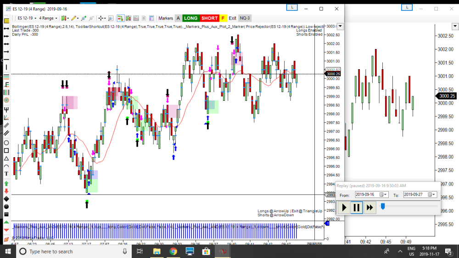Screen dimensions: 459x258
Task: Click the red SHORT button
Action: [209, 18]
